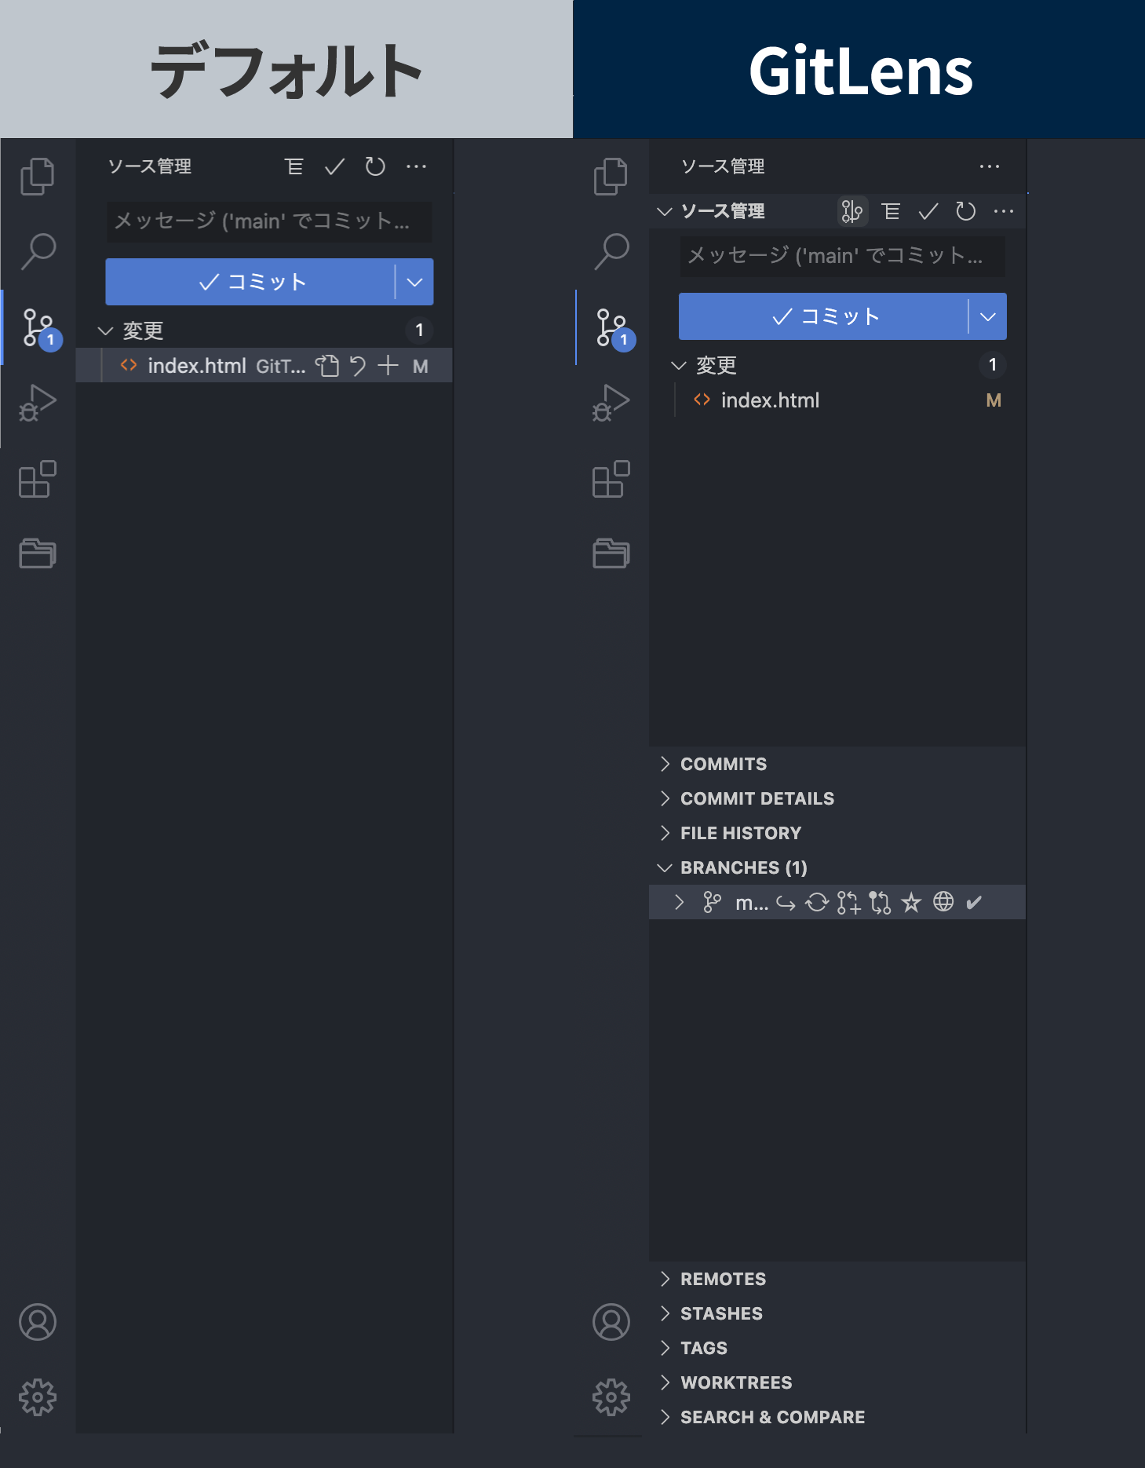Open the Manage gear in the GitLens activity bar
This screenshot has height=1468, width=1145.
tap(611, 1397)
